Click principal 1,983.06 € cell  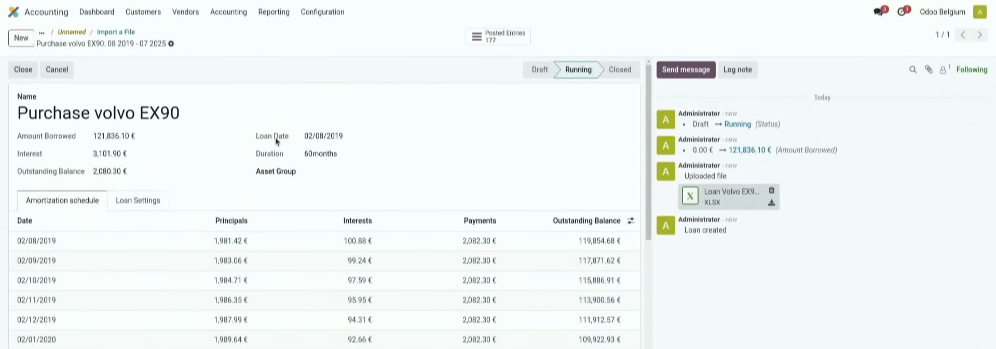[x=230, y=261]
